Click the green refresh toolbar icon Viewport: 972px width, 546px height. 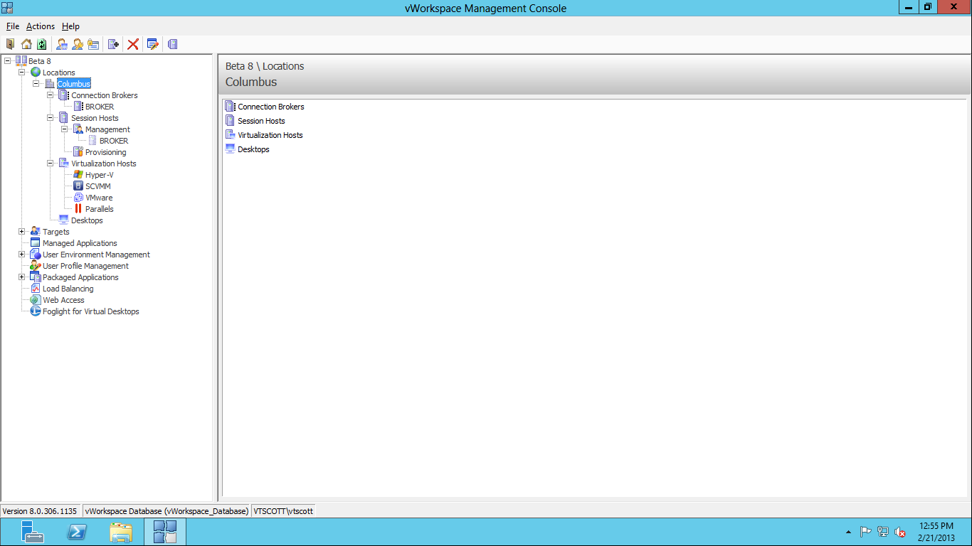pos(42,44)
